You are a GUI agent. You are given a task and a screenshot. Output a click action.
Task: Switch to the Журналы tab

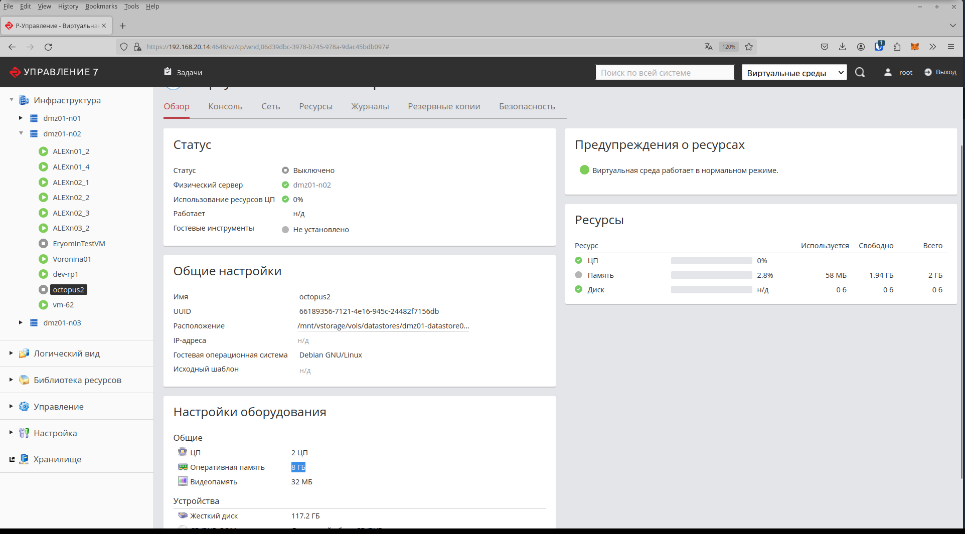pos(370,106)
